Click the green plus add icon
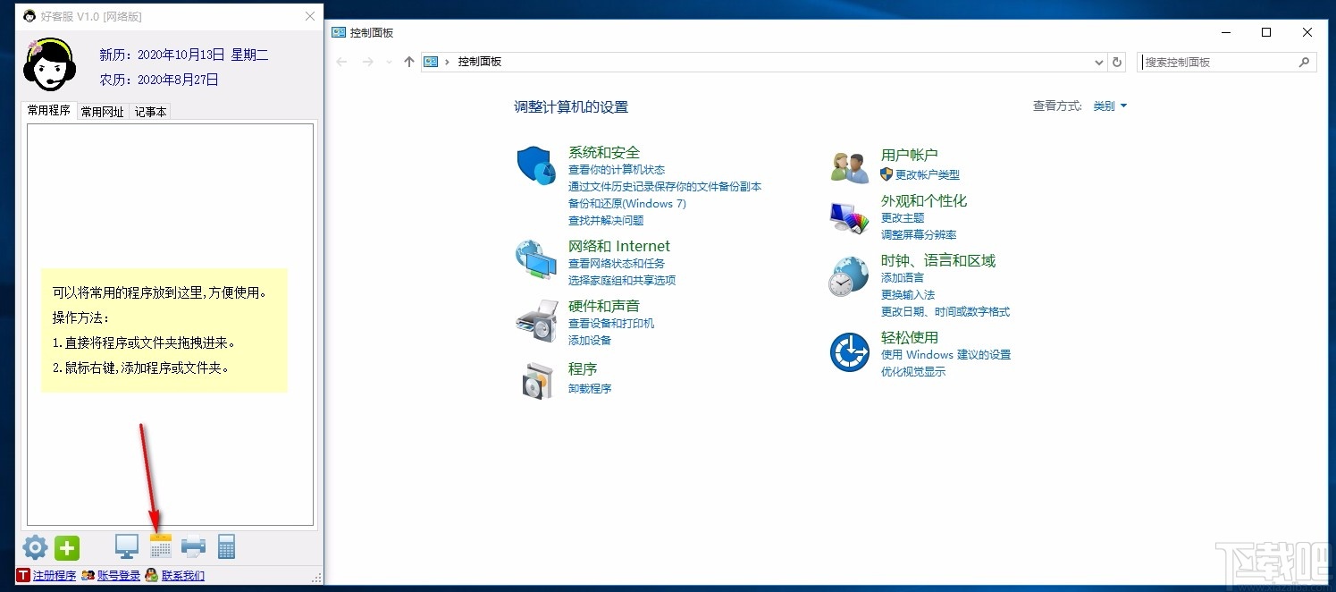The width and height of the screenshot is (1336, 592). [67, 547]
